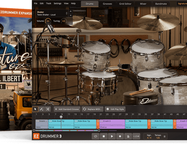Open the View menu

pos(66,3)
